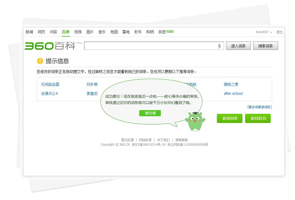This screenshot has height=200, width=295.
Task: Open the 活佛济公4 entry link
Action: (49, 93)
